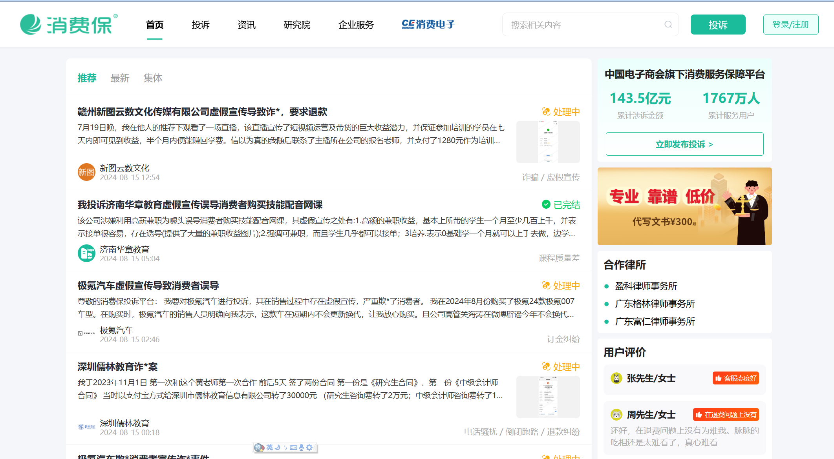Click 周先生/女士 review text
Image resolution: width=834 pixels, height=459 pixels.
(684, 436)
